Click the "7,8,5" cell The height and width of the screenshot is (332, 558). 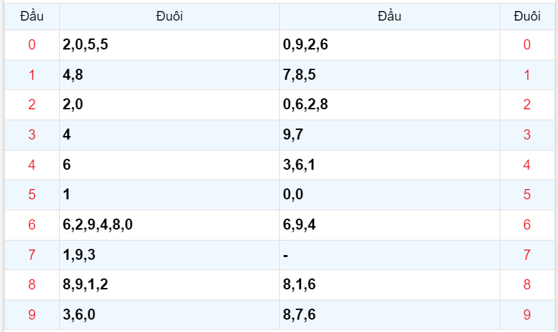click(300, 75)
